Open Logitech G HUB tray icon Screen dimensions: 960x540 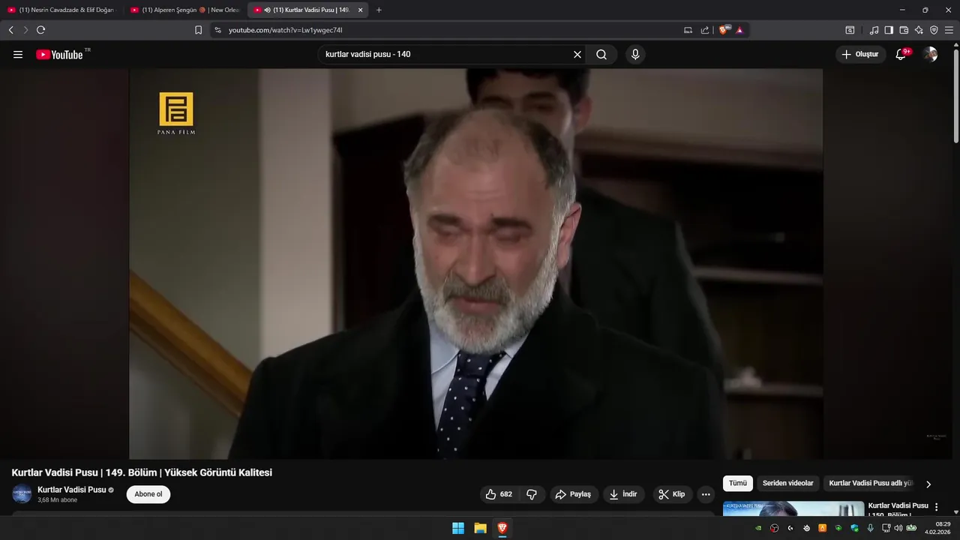pyautogui.click(x=790, y=528)
